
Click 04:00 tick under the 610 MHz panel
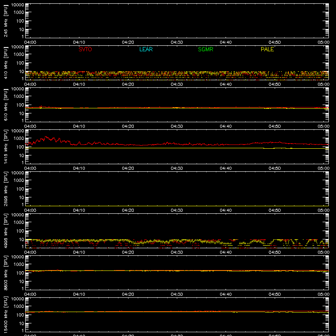pos(30,126)
